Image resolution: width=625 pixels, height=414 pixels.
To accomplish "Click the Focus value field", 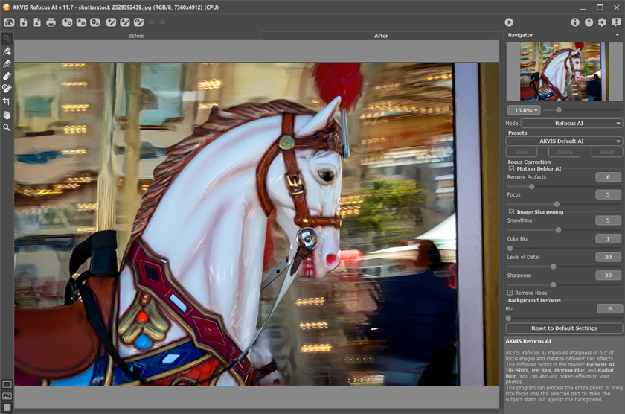I will (608, 194).
